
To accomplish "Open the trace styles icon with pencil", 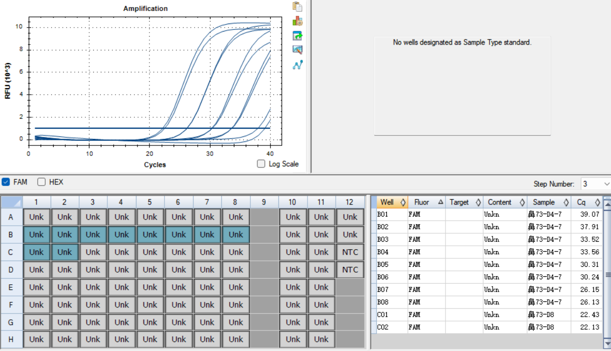I will [x=297, y=50].
